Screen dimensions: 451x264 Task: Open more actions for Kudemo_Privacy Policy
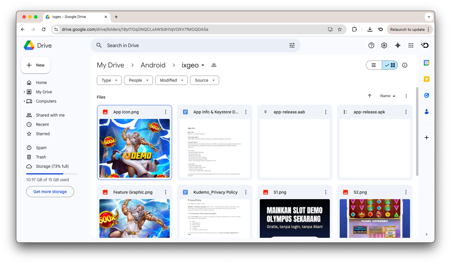[x=246, y=192]
